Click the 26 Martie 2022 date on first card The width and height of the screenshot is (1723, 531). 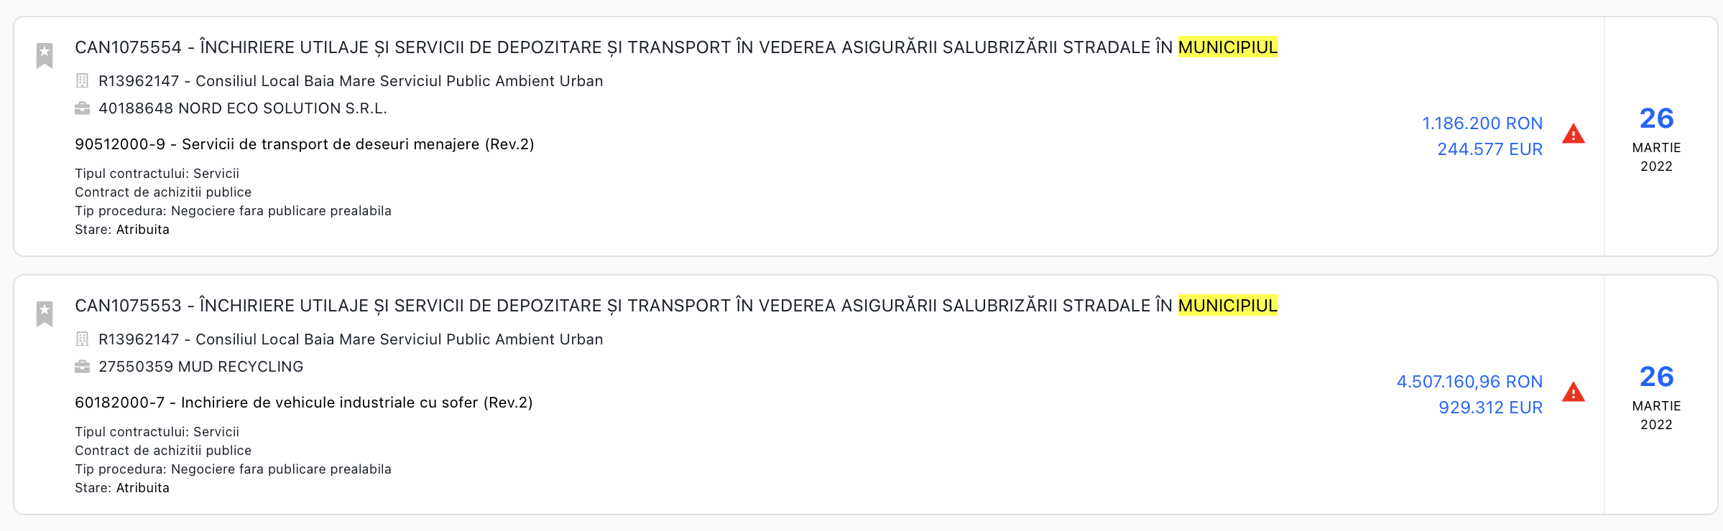1656,137
